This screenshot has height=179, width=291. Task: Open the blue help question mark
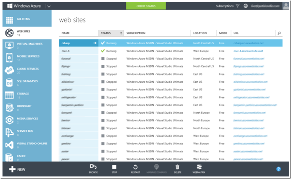(x=279, y=169)
